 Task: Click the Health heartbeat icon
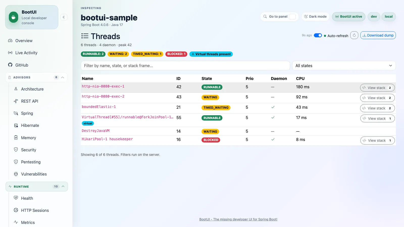tap(16, 198)
